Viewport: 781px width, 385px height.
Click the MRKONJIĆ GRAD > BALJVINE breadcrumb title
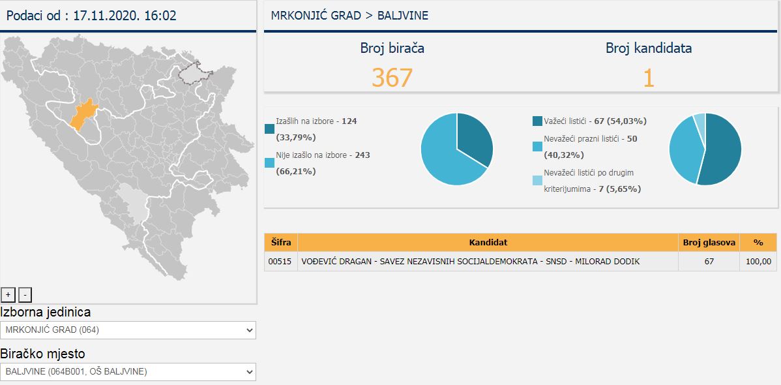click(349, 16)
